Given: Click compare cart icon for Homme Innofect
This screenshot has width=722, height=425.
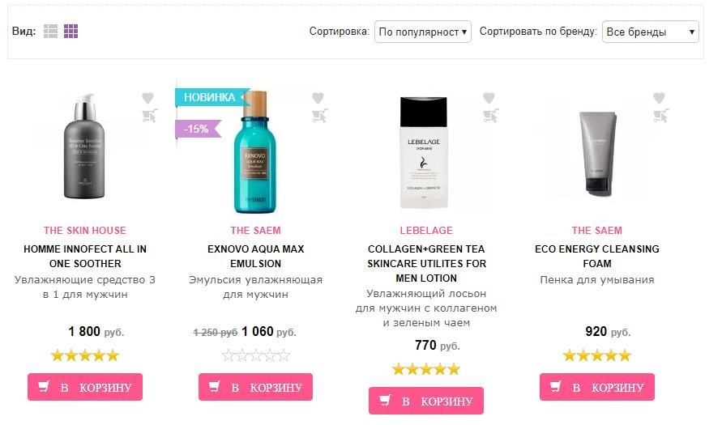Looking at the screenshot, I should [148, 115].
